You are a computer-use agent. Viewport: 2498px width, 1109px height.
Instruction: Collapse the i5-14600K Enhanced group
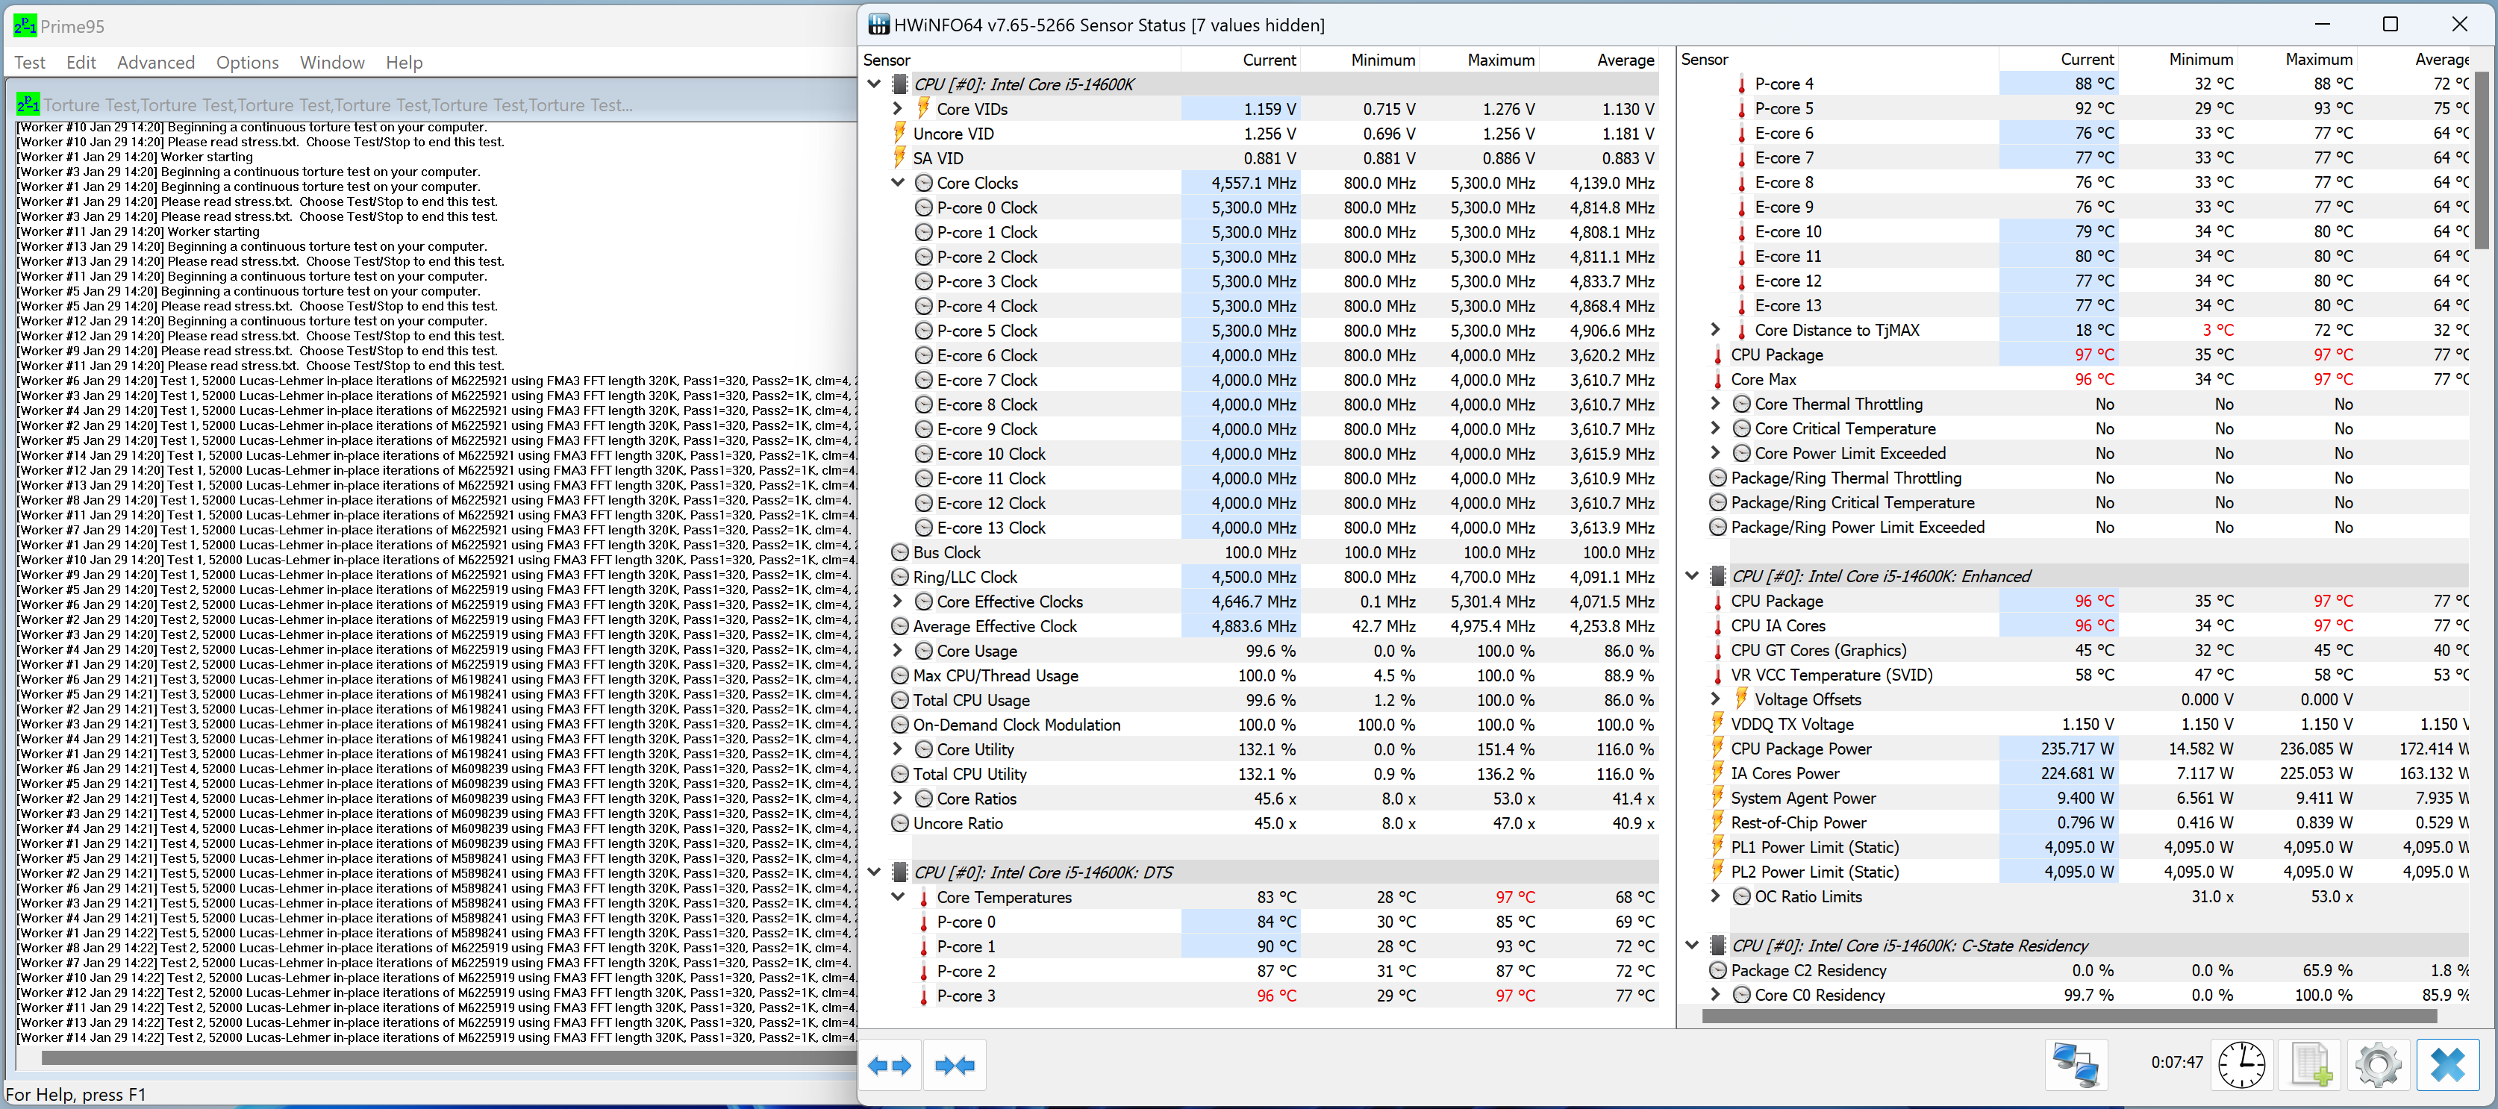[x=1692, y=576]
